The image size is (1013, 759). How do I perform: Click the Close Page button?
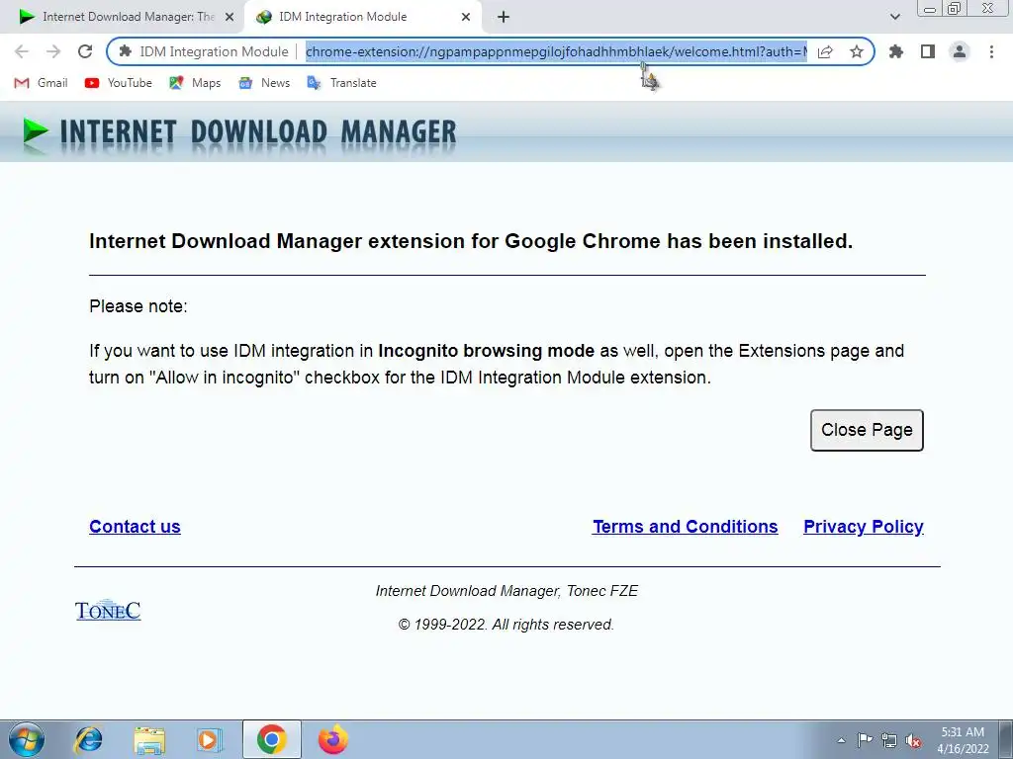coord(867,430)
